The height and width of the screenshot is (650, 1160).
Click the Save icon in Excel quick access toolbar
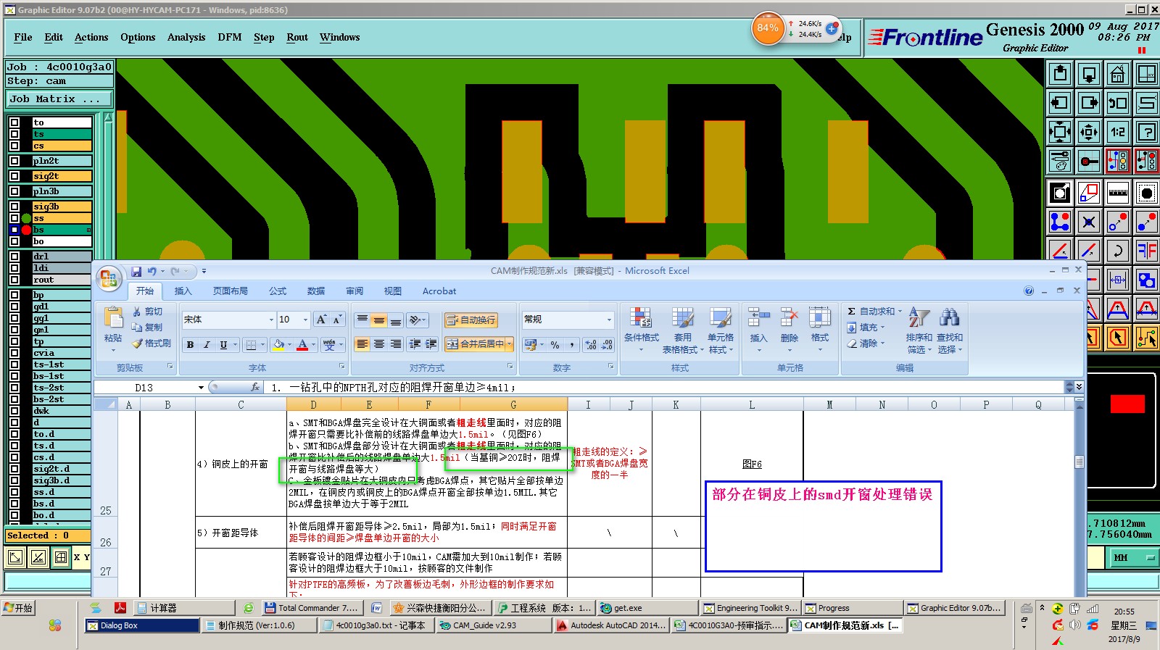tap(136, 271)
